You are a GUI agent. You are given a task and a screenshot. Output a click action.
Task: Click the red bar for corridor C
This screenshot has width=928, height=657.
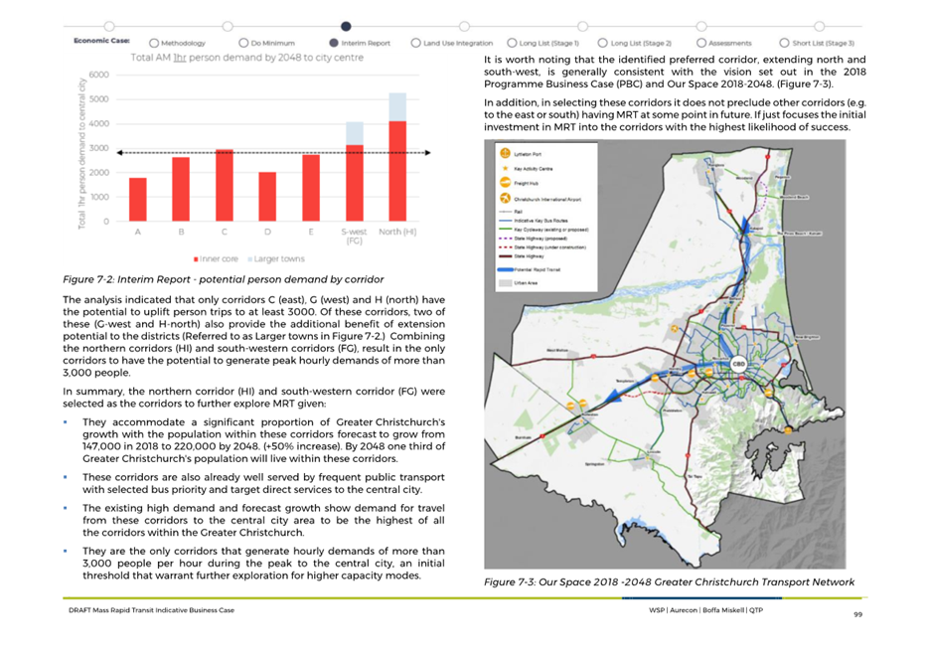pos(225,185)
